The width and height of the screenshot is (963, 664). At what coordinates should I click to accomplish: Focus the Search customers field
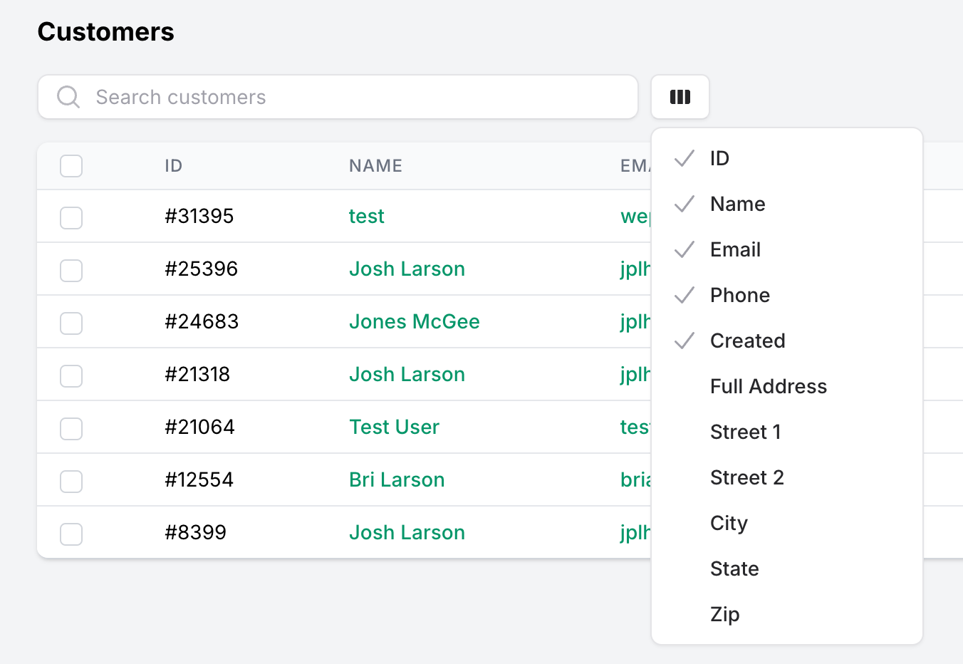point(338,97)
